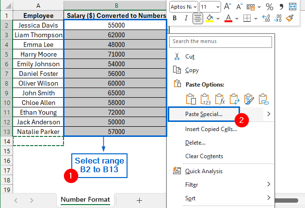The width and height of the screenshot is (305, 208).
Task: Click Salary ($) Converted to Numbers header
Action: (116, 15)
